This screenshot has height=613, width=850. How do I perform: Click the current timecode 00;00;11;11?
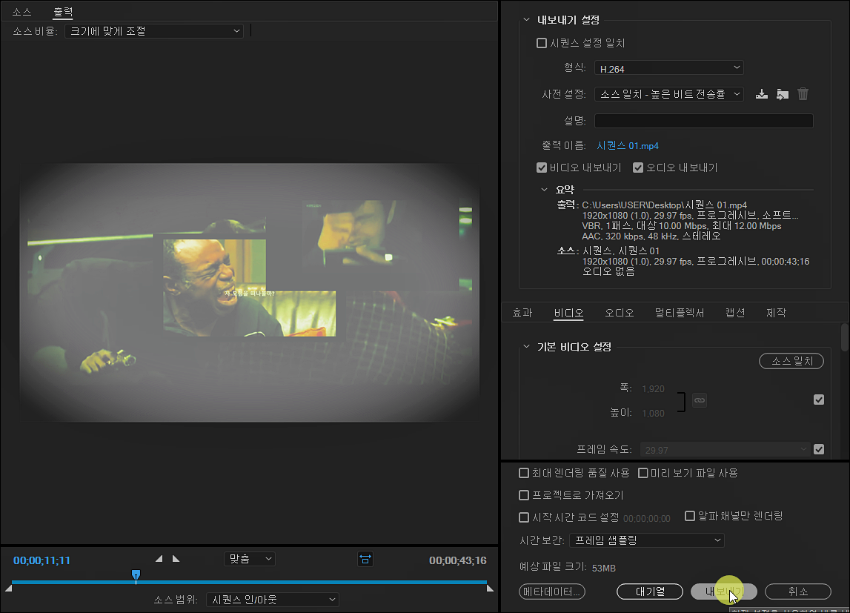point(41,560)
